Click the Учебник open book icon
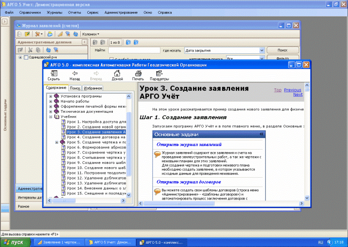The width and height of the screenshot is (348, 247). click(57, 116)
